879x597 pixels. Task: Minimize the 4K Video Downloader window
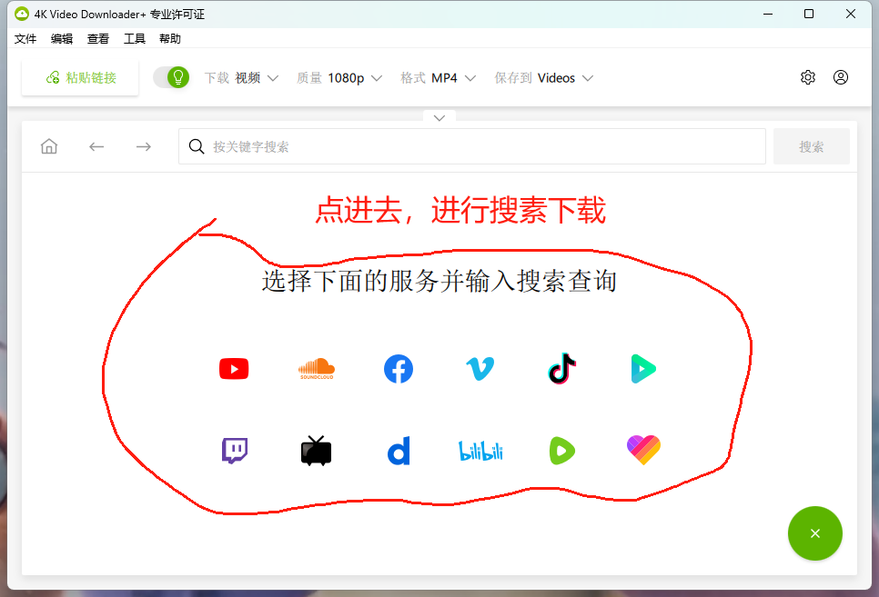[768, 14]
